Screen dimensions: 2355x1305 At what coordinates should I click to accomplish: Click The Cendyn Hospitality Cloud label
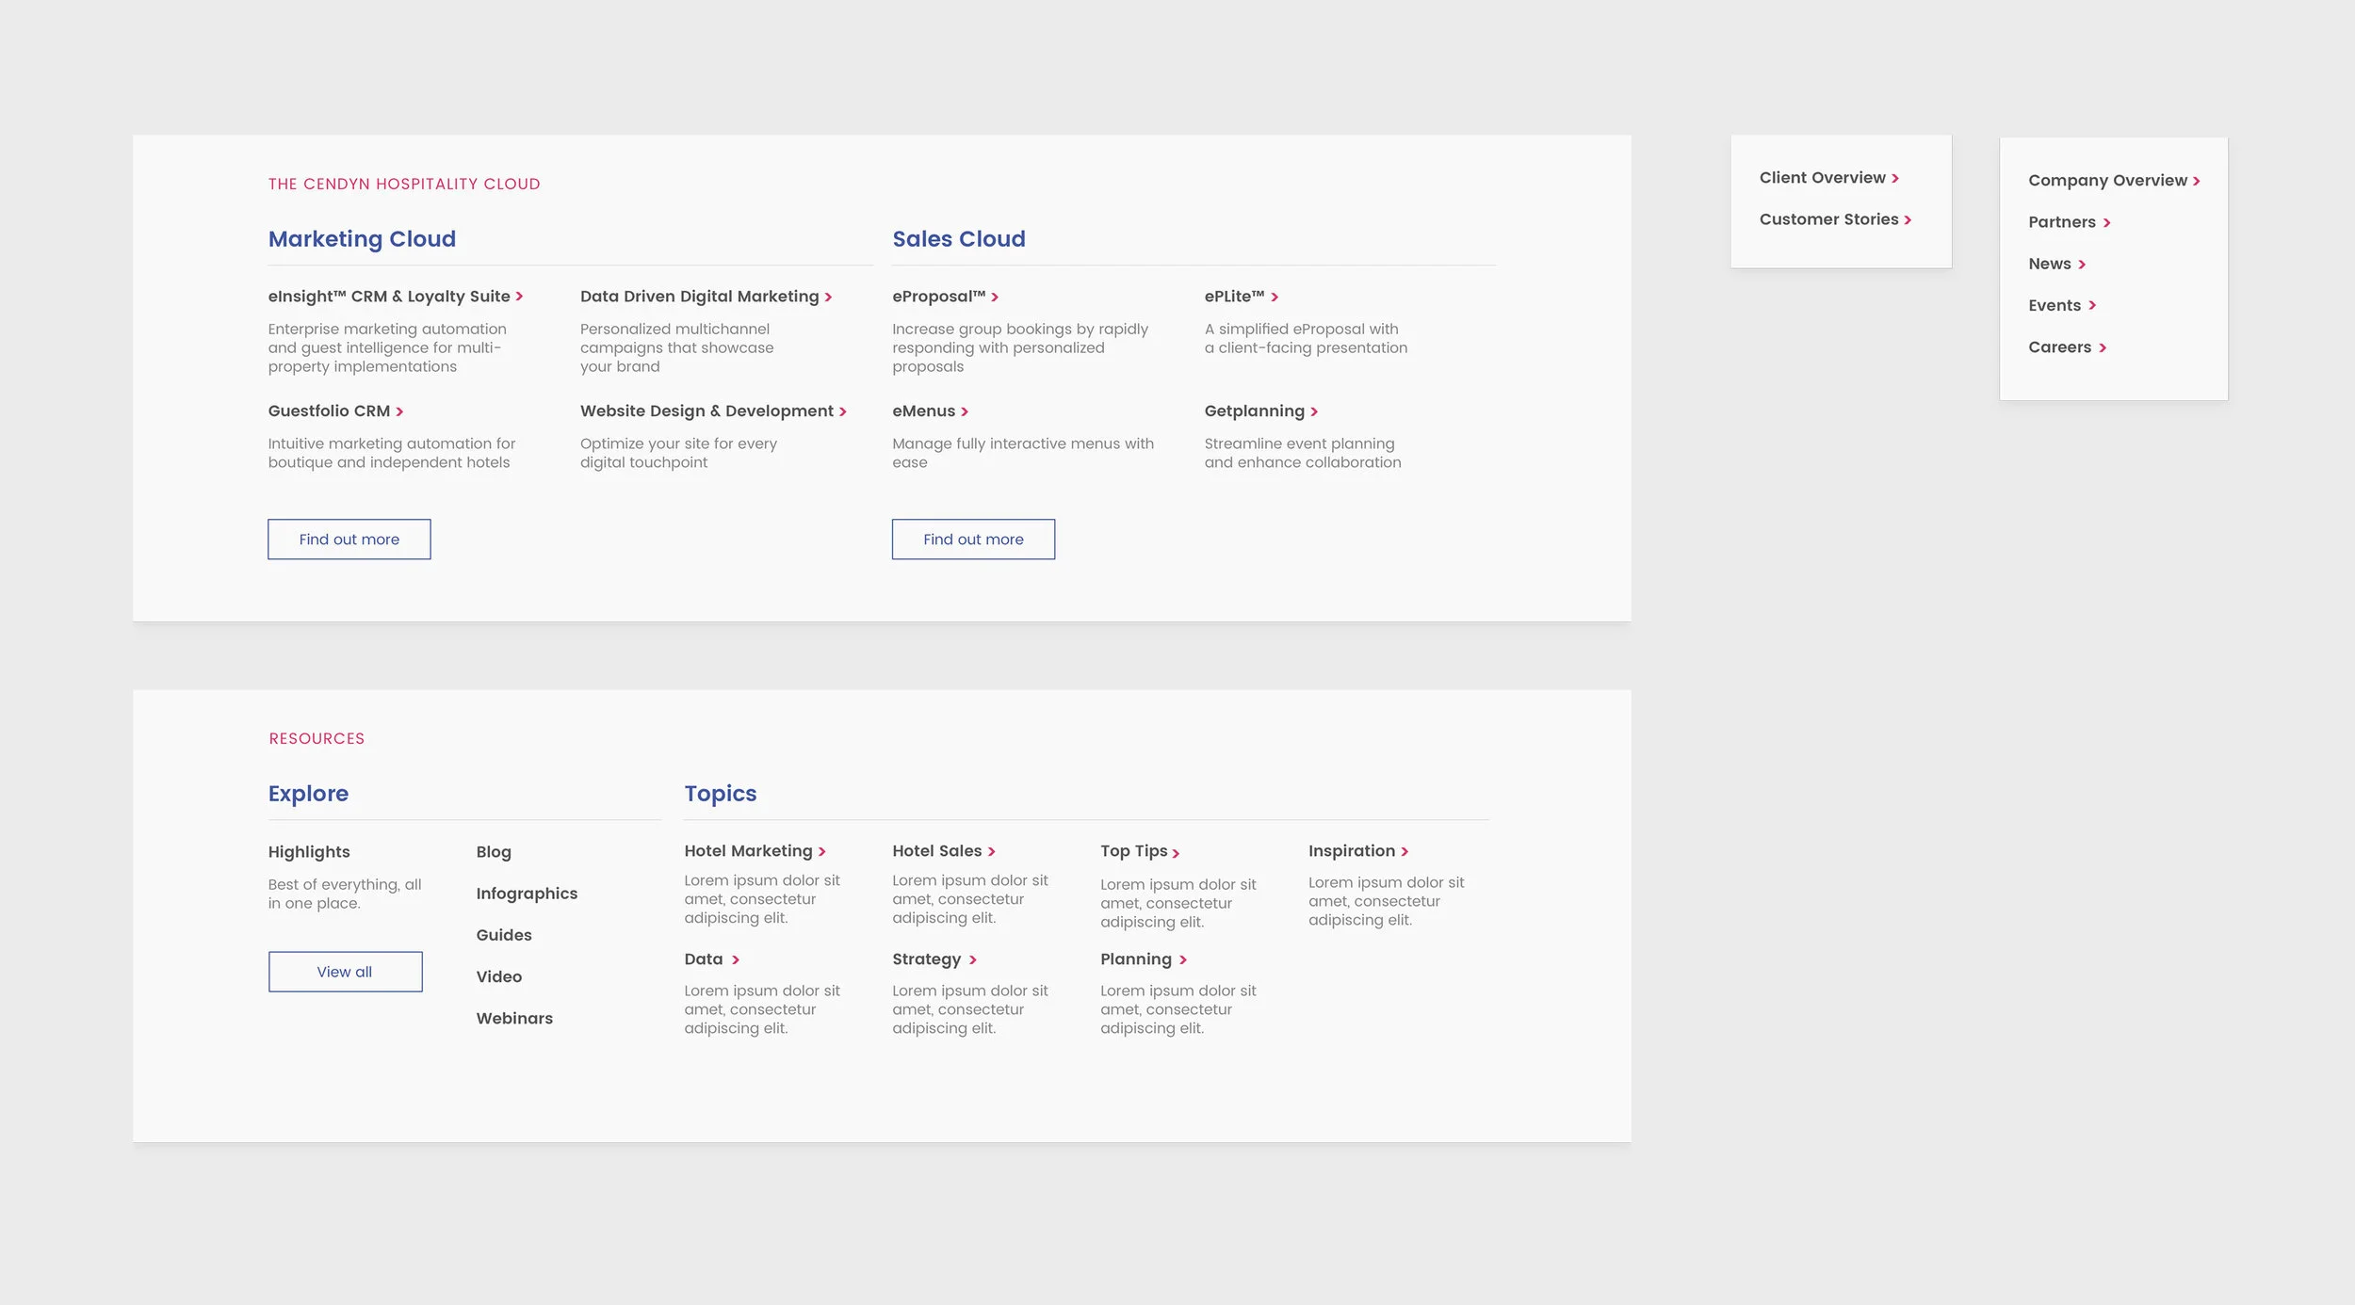pos(404,184)
